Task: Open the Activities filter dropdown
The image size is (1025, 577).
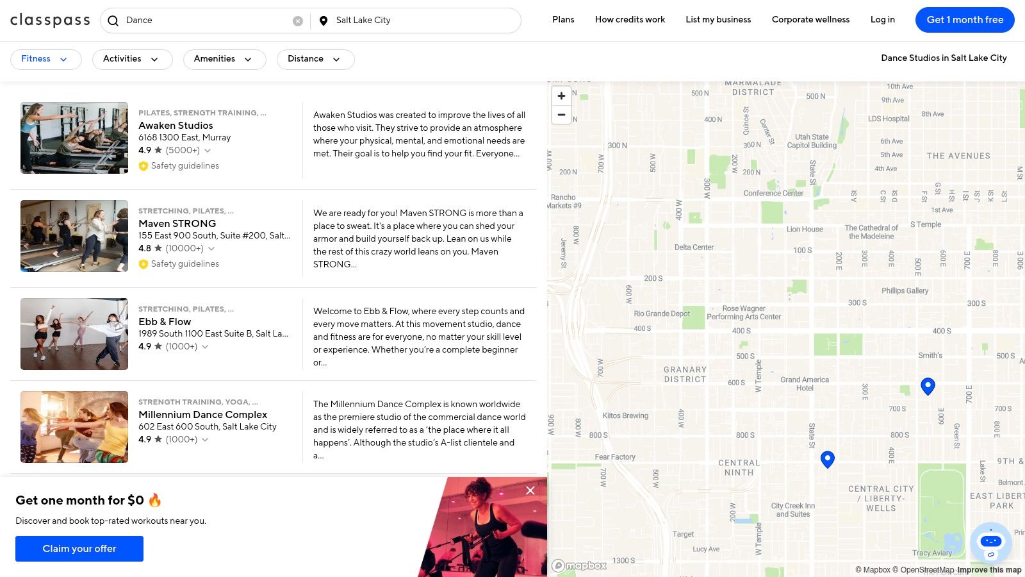Action: [x=132, y=59]
